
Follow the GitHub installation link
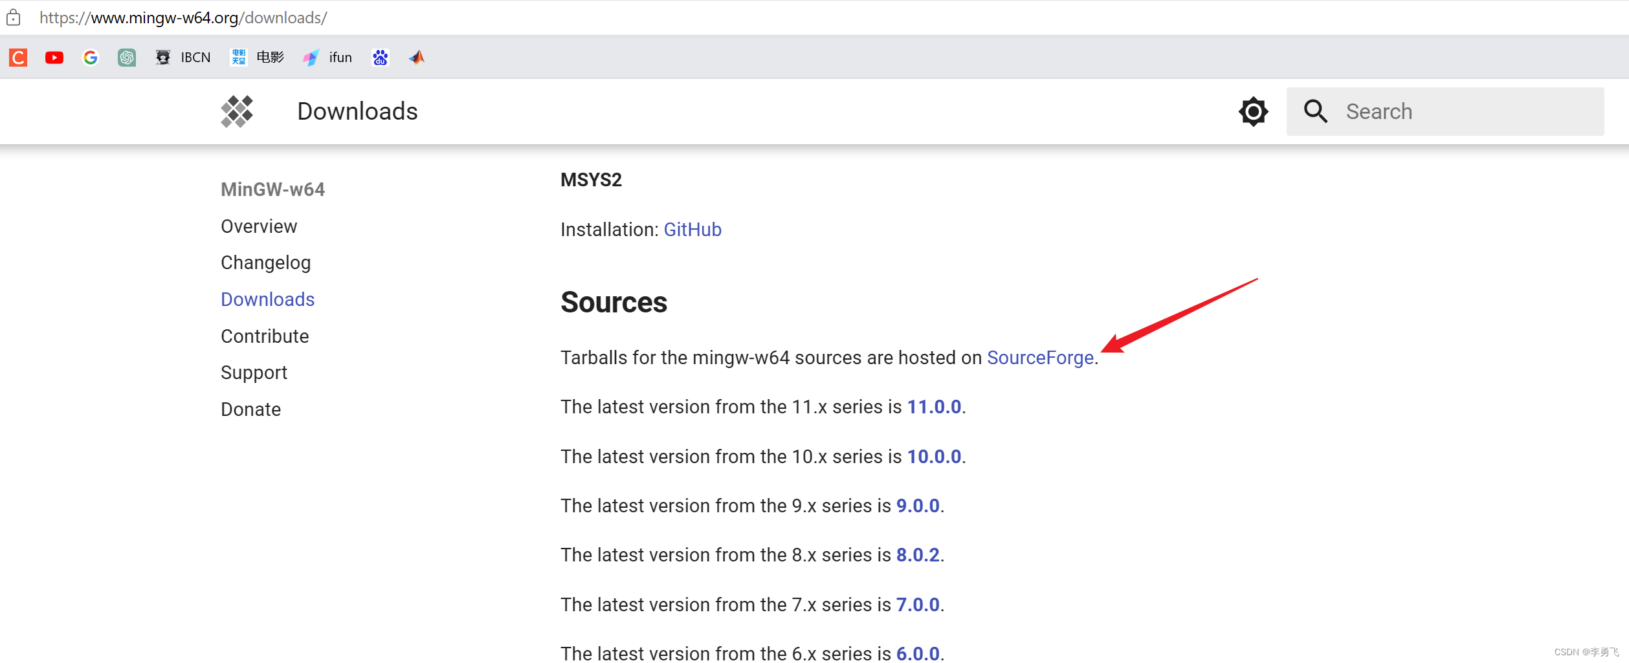(x=693, y=230)
